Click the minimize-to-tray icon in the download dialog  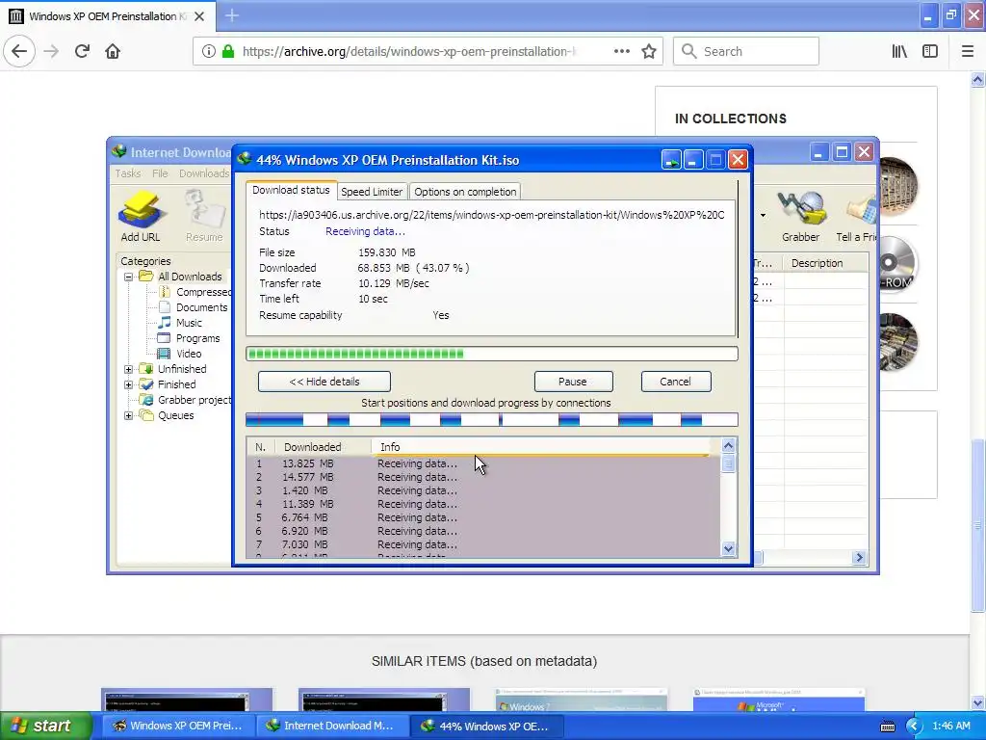click(671, 160)
